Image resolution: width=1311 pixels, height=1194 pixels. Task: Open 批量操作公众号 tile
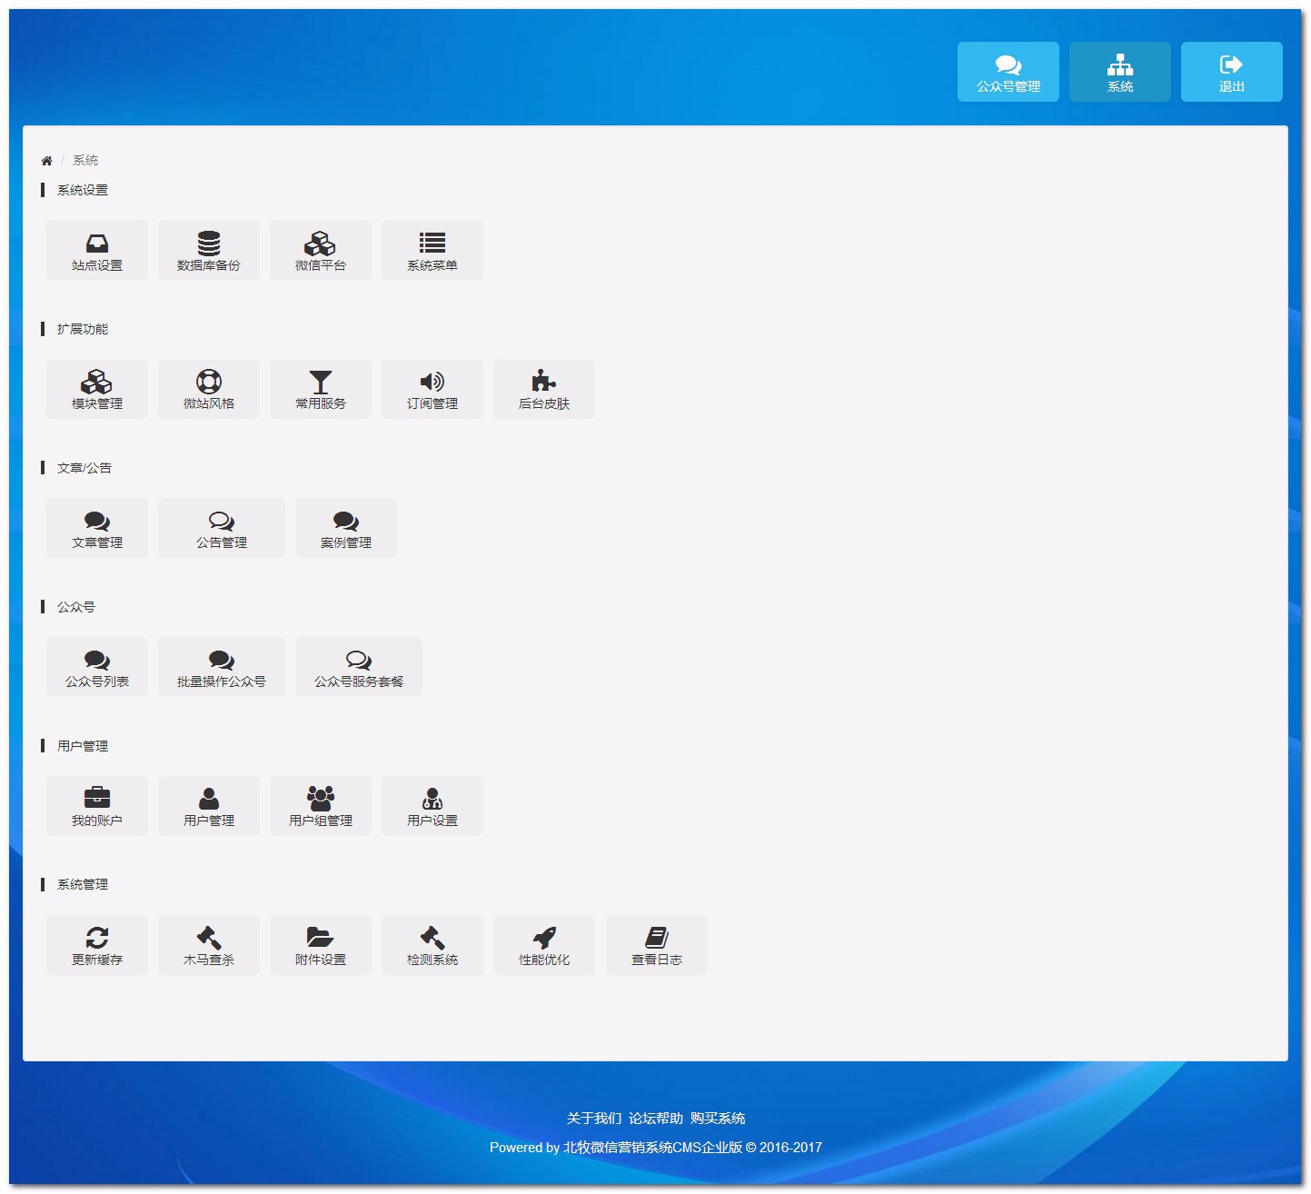[x=222, y=667]
